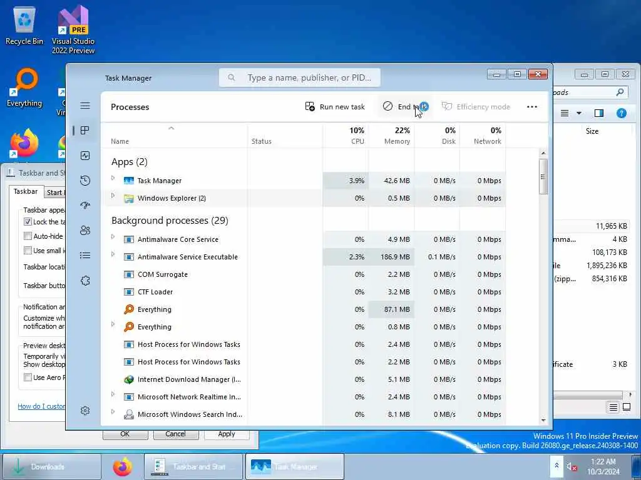641x480 pixels.
Task: Click the Task Manager search field
Action: click(300, 77)
